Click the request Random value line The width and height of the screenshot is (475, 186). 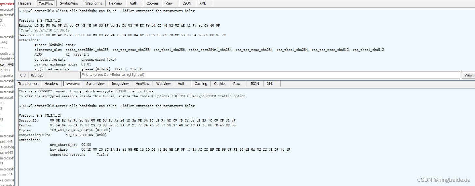tap(119, 25)
